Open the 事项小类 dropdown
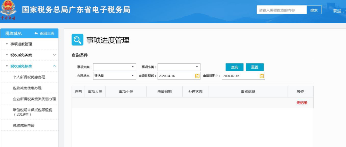 point(179,67)
